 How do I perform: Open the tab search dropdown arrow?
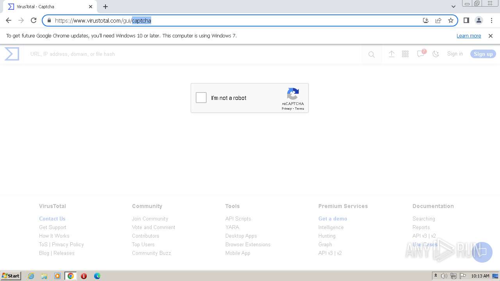point(454,7)
